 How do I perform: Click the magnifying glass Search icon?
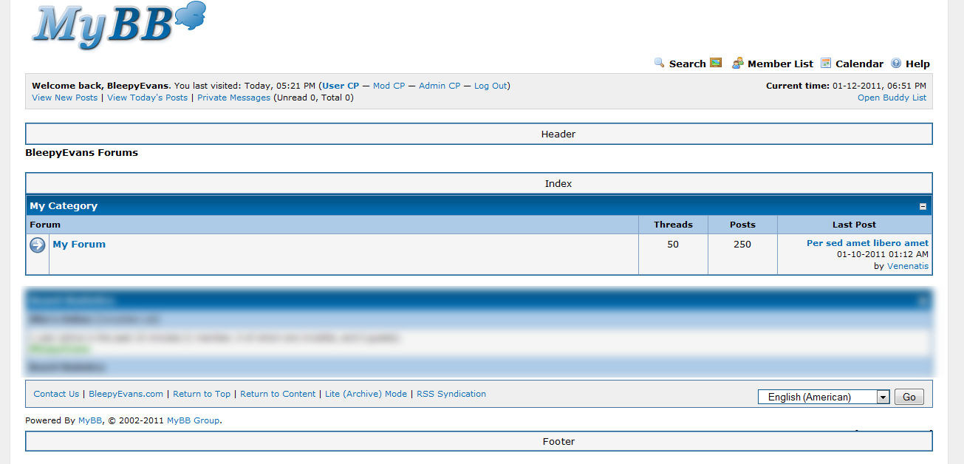click(660, 64)
